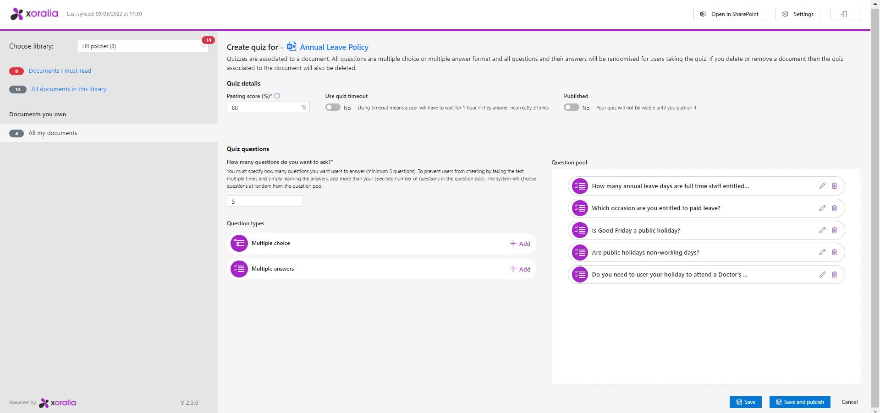Click the Multiple answers question type icon
Screen dimensions: 880x413
coord(239,269)
